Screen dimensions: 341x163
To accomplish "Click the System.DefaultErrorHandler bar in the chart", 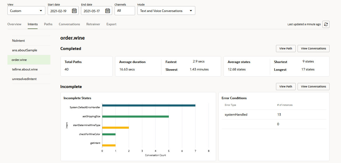I will pyautogui.click(x=149, y=105).
